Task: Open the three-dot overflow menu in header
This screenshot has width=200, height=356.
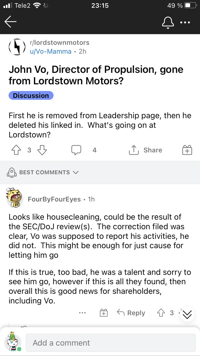Action: (x=185, y=22)
